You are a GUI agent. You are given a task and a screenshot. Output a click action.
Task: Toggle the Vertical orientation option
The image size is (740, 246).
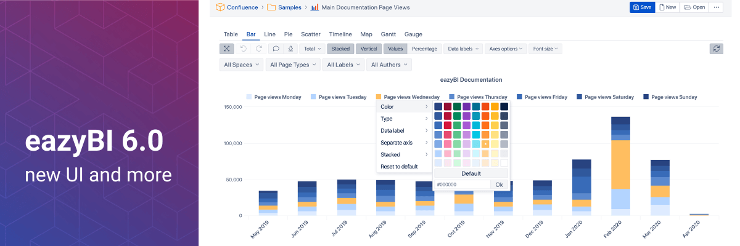click(x=369, y=49)
